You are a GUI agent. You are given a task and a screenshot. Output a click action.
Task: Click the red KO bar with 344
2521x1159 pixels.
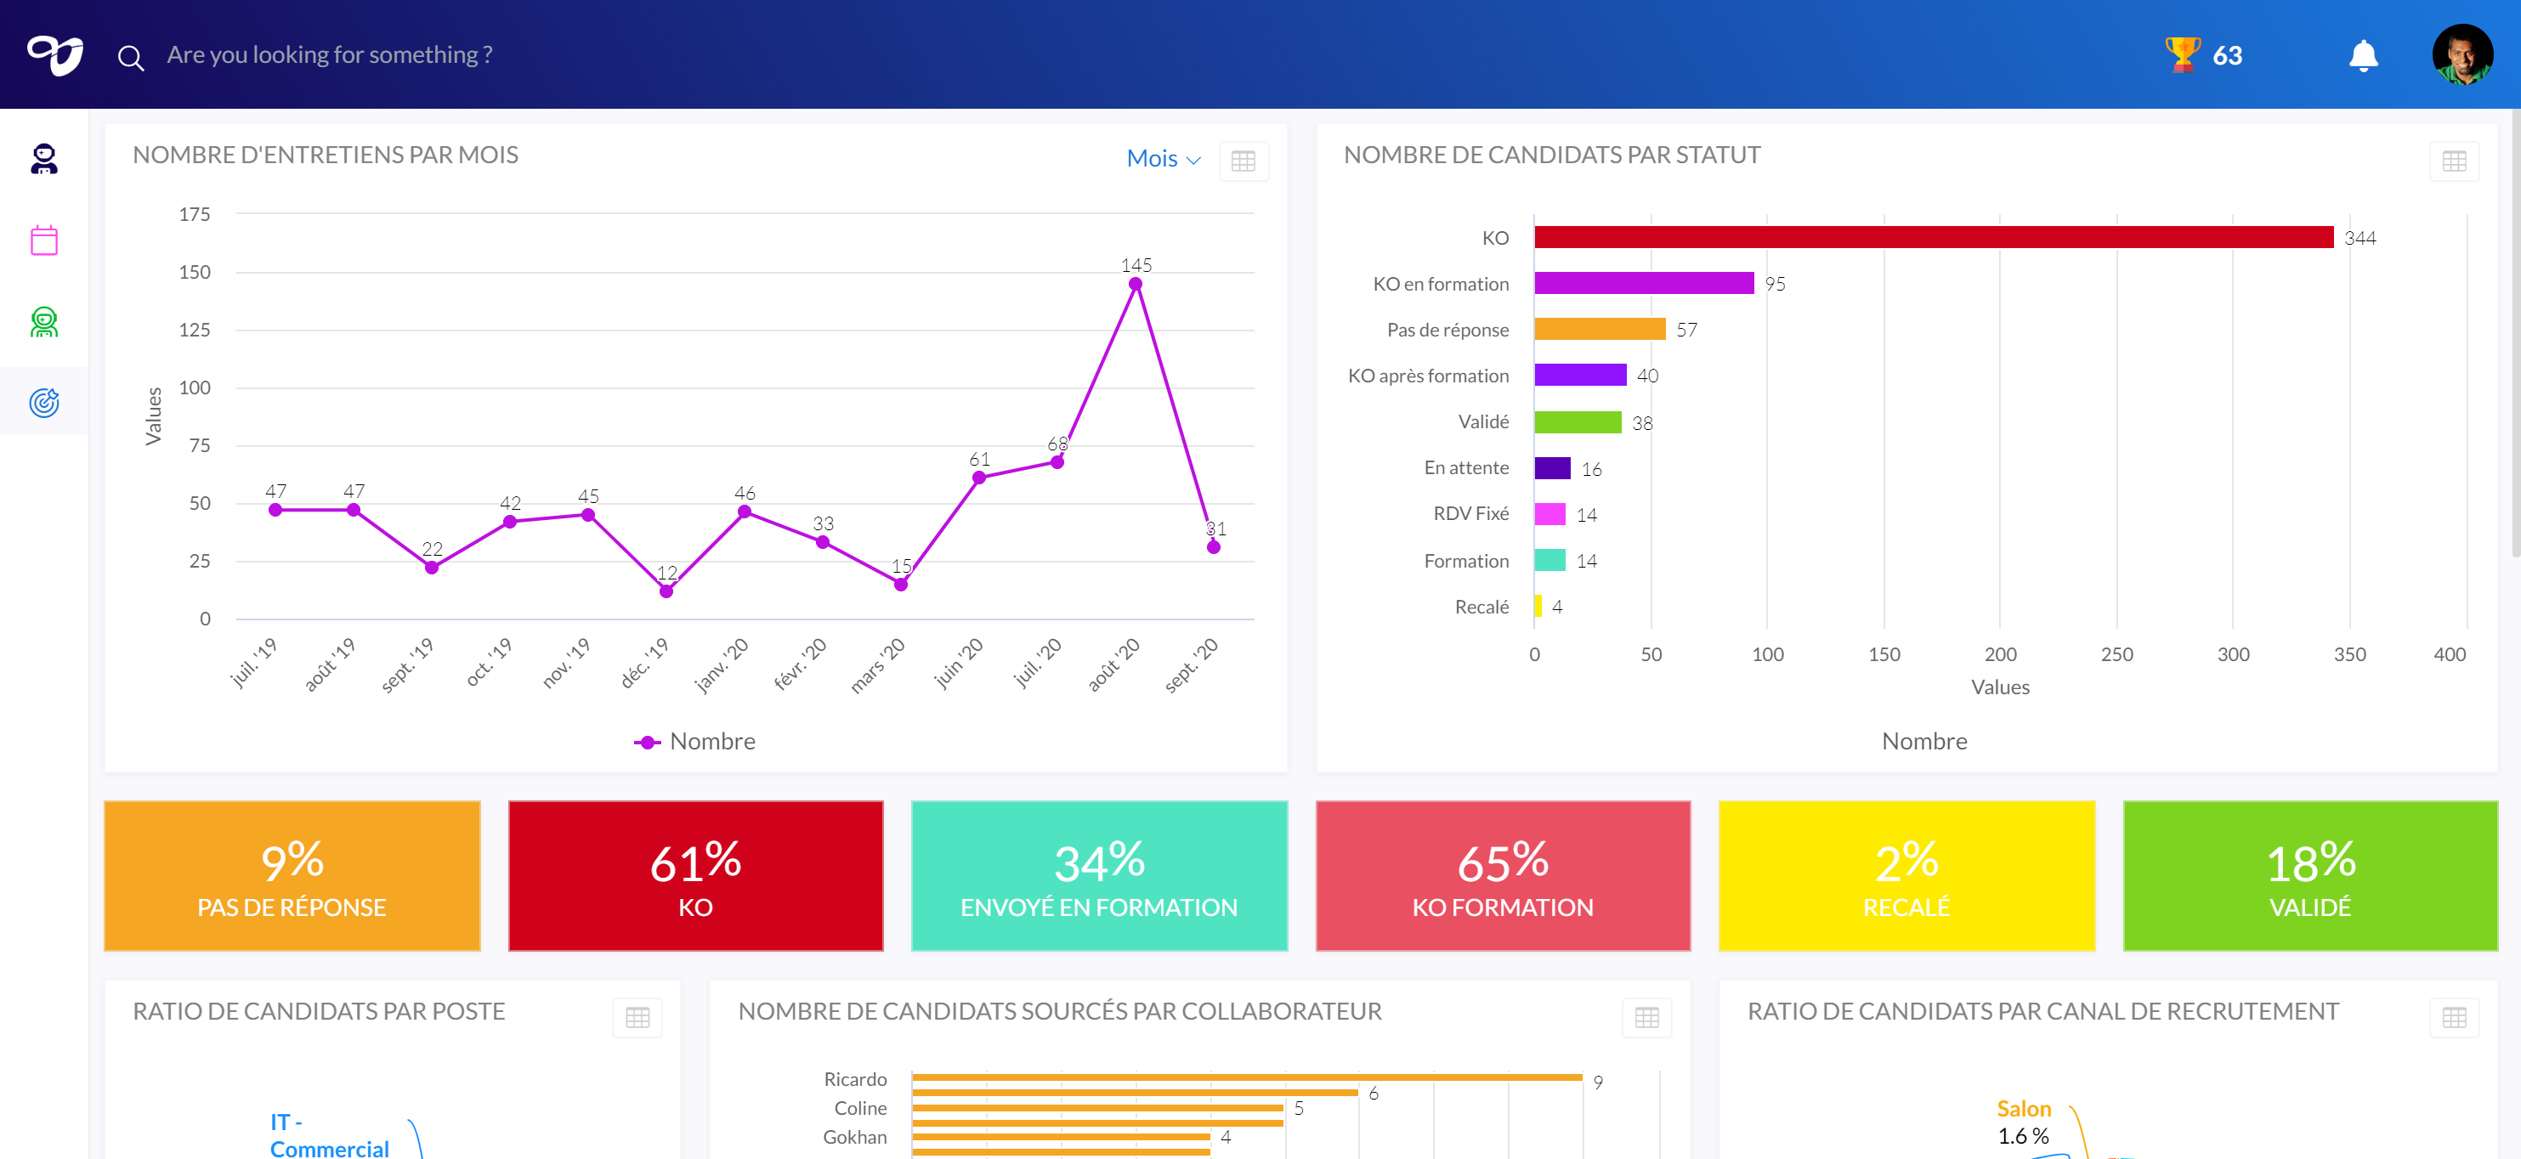[x=1933, y=238]
